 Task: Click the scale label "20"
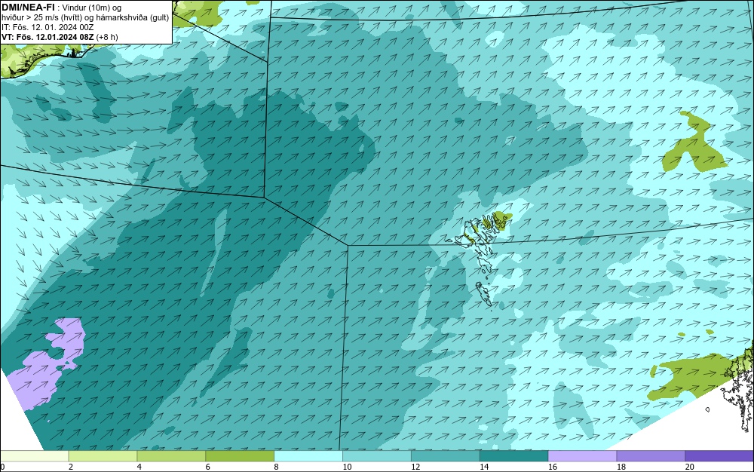coord(690,467)
